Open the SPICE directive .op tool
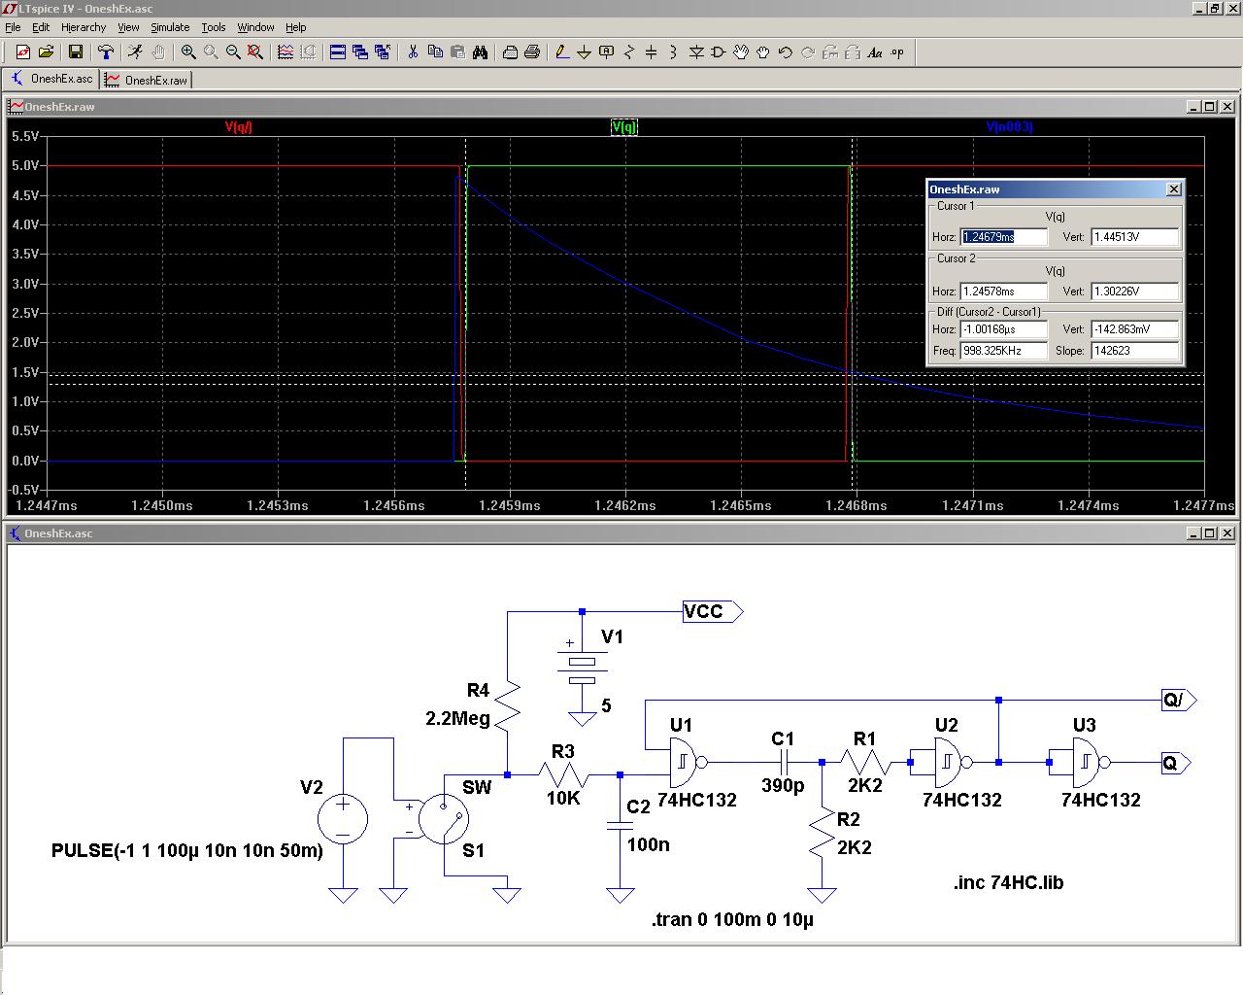 tap(897, 52)
